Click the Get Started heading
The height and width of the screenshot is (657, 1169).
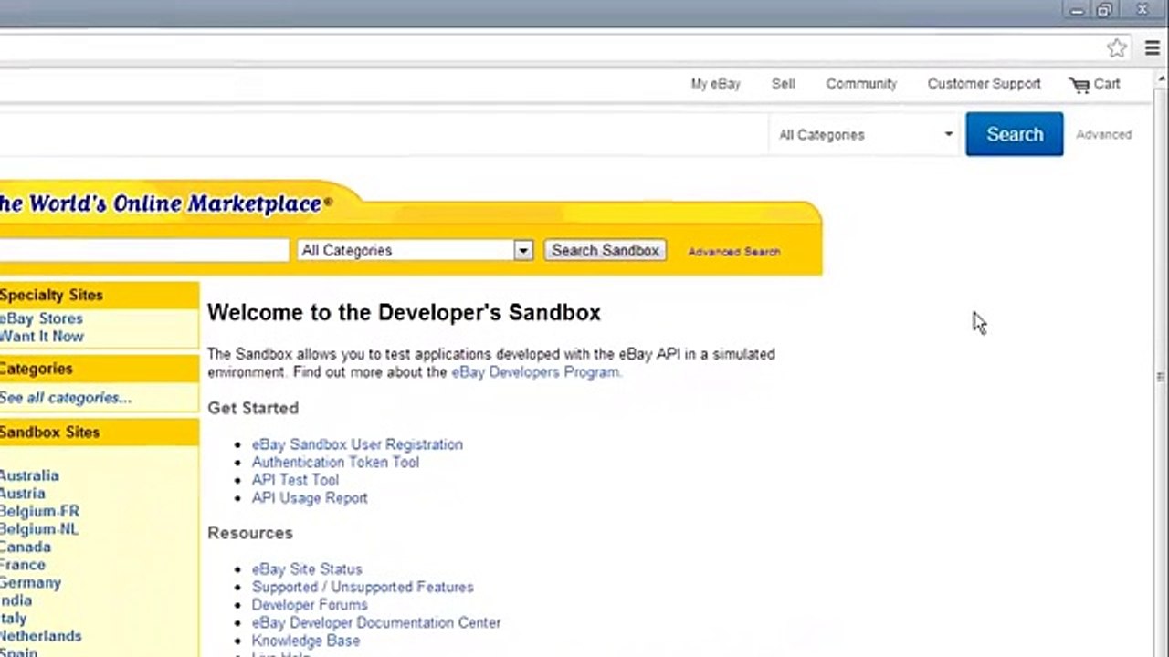click(x=253, y=408)
